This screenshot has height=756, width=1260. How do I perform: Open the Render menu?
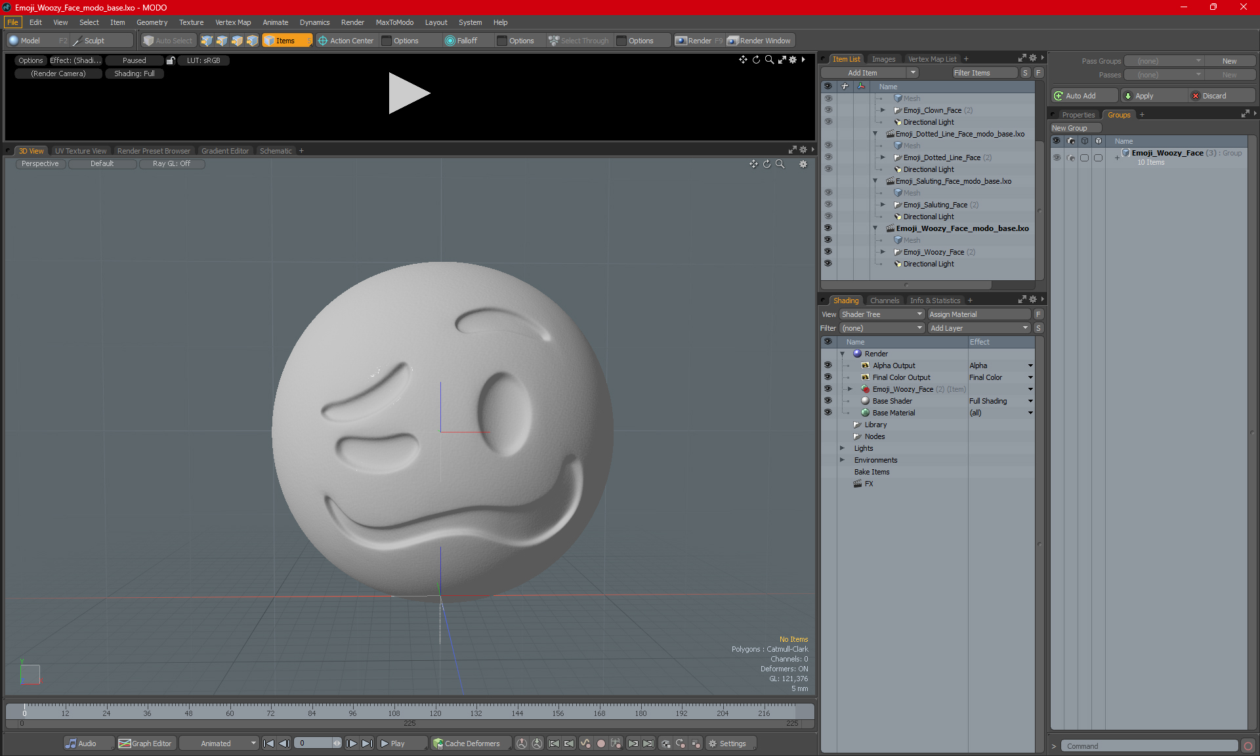(352, 22)
